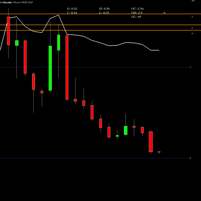Click the "4" price axis label
Viewport: 201px width, 201px height.
pos(192,33)
